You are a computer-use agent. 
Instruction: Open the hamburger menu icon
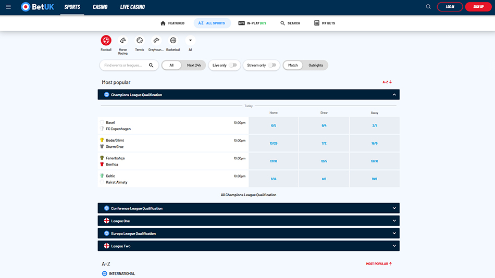(8, 7)
